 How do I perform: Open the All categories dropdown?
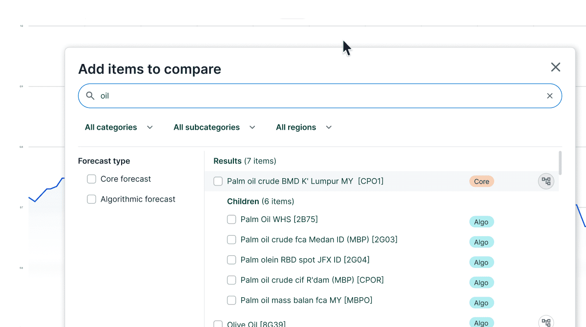(119, 127)
